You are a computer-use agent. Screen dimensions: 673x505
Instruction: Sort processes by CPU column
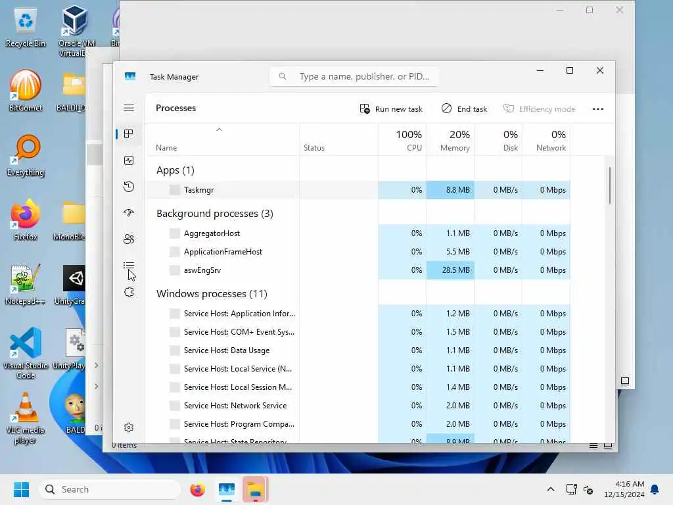402,140
